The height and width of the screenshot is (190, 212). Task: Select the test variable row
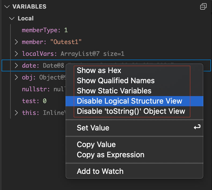[34, 101]
